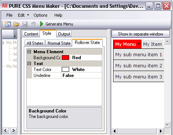Click the left arrow button in tree panel
173x135 pixels.
click(6, 131)
